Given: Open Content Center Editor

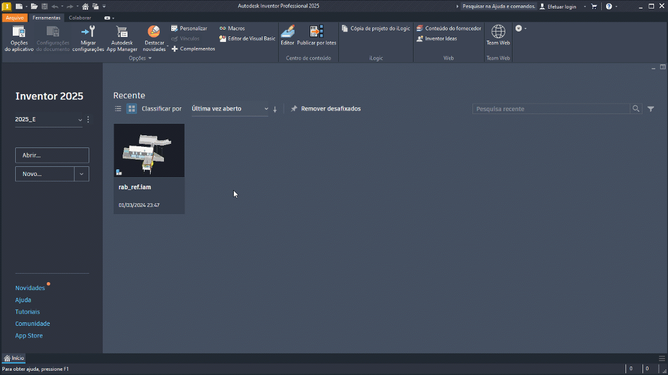Looking at the screenshot, I should point(287,35).
